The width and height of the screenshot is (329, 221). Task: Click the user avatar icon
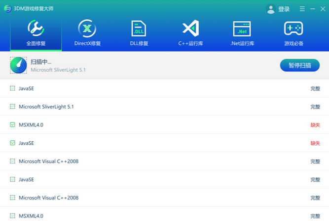point(271,9)
